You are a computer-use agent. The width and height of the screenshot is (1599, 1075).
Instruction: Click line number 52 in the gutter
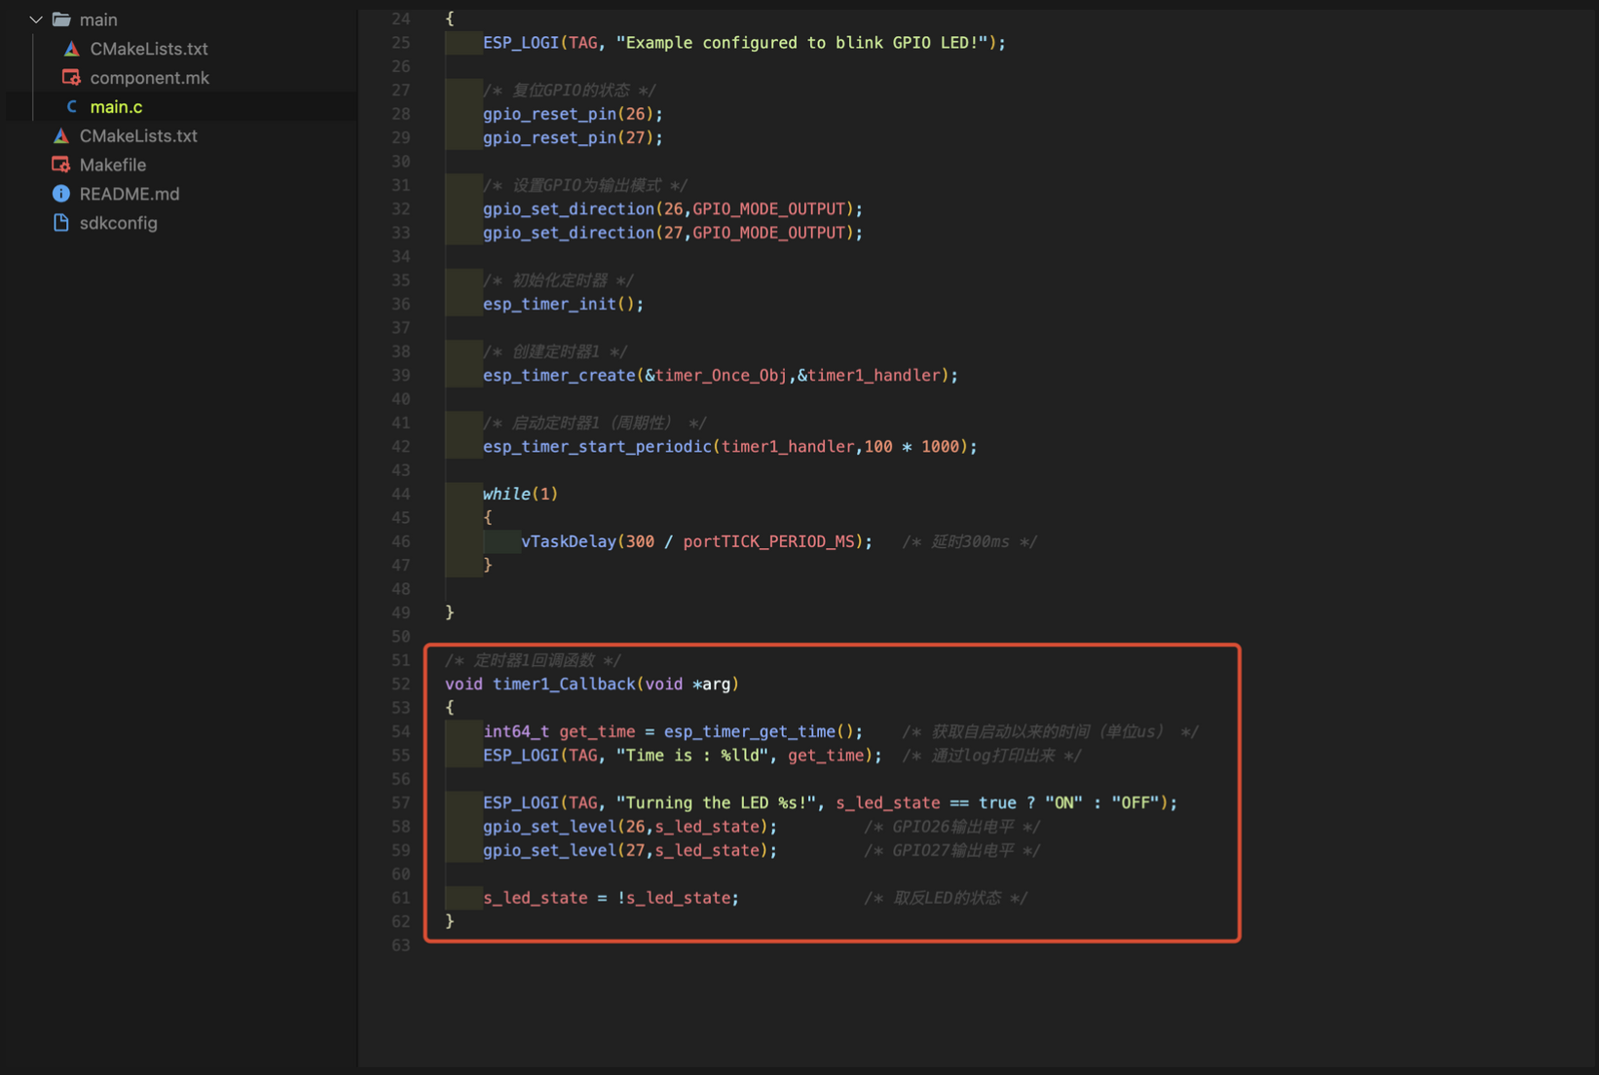400,684
